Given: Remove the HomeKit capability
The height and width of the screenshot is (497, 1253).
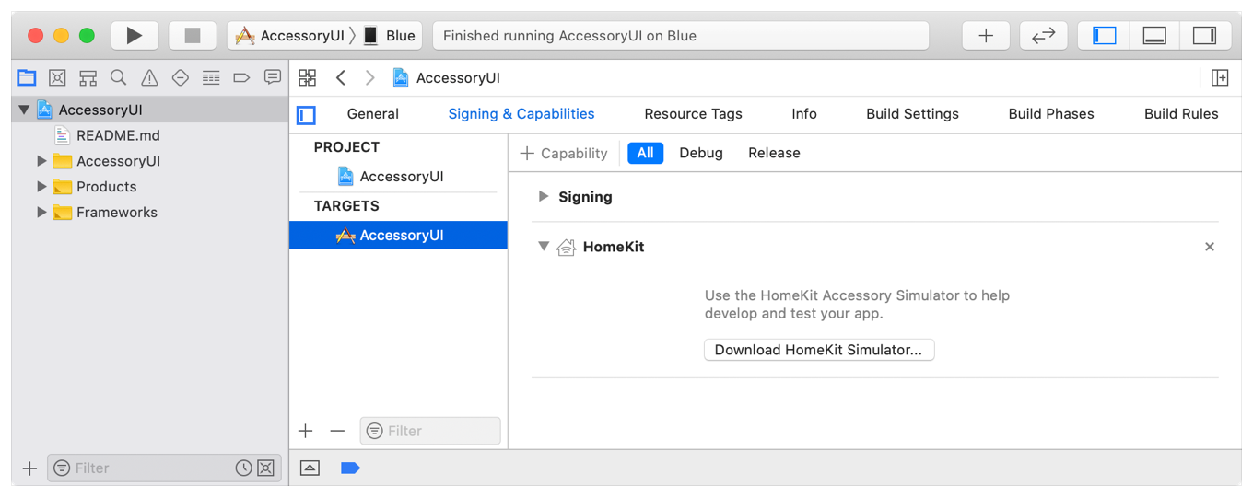Looking at the screenshot, I should coord(1210,247).
